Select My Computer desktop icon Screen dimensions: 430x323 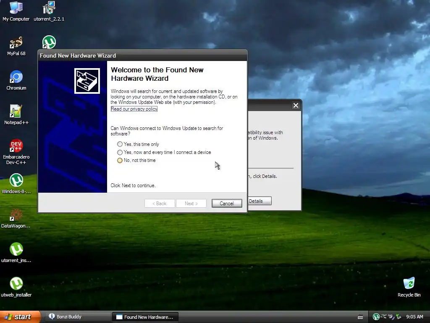(x=16, y=11)
